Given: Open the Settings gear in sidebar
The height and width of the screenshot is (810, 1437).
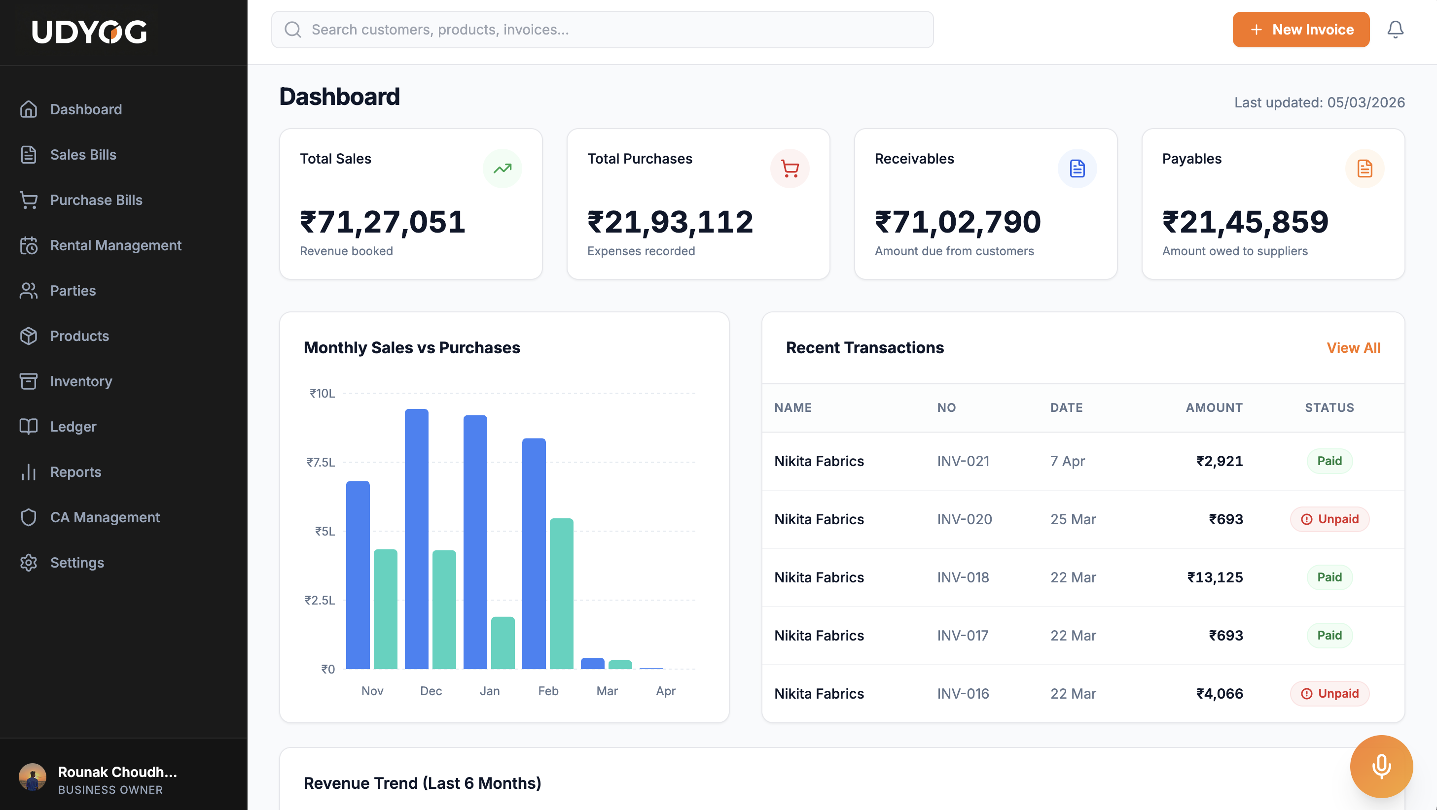Looking at the screenshot, I should [29, 563].
